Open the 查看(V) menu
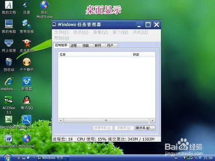The image size is (215, 161). [x=100, y=32]
